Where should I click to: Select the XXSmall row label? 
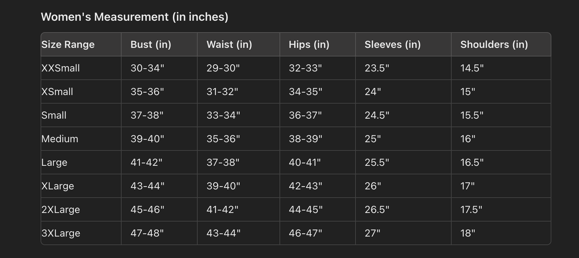pos(61,68)
